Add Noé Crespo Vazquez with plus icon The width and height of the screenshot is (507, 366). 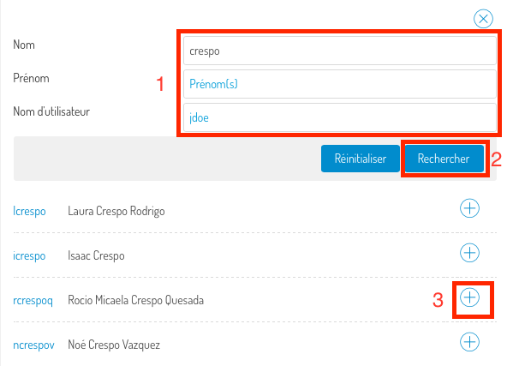tap(469, 342)
